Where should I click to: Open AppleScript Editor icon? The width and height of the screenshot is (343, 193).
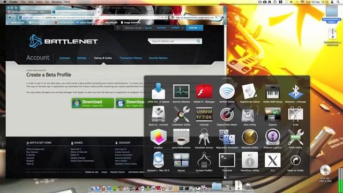click(250, 92)
